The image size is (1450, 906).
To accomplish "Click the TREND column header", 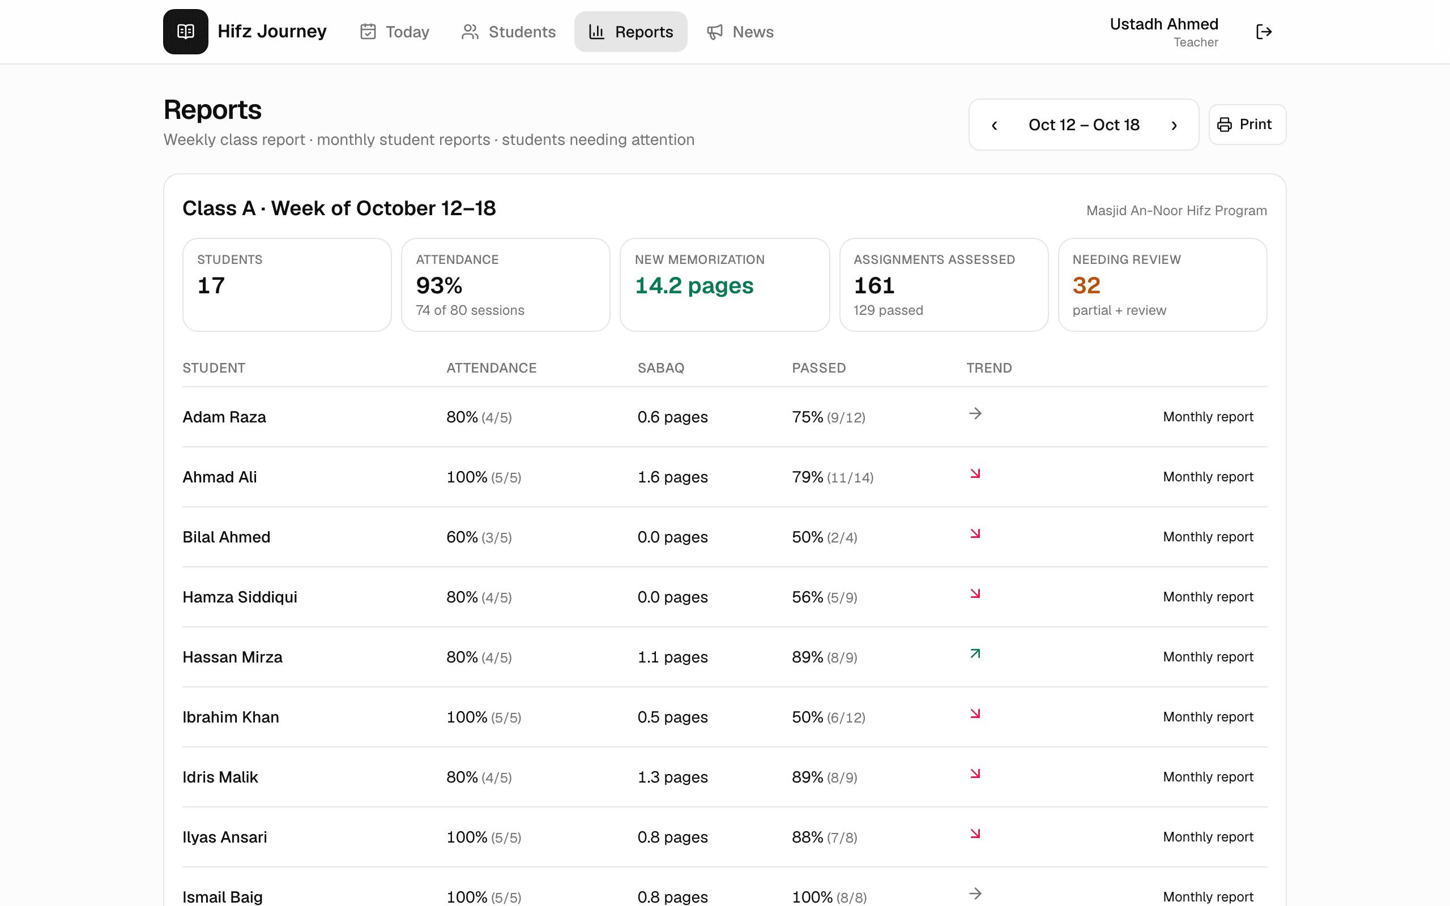I will (x=990, y=368).
